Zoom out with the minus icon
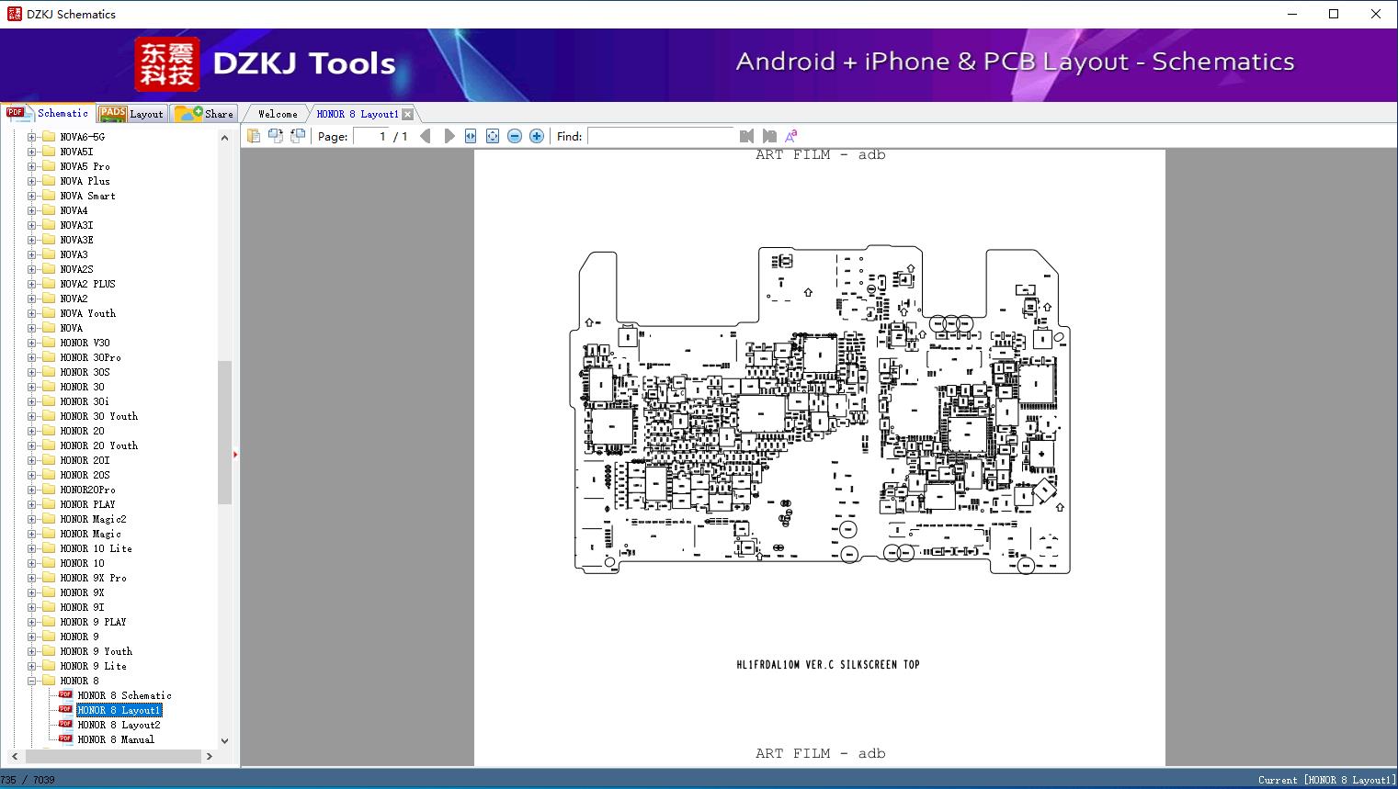 pyautogui.click(x=515, y=136)
